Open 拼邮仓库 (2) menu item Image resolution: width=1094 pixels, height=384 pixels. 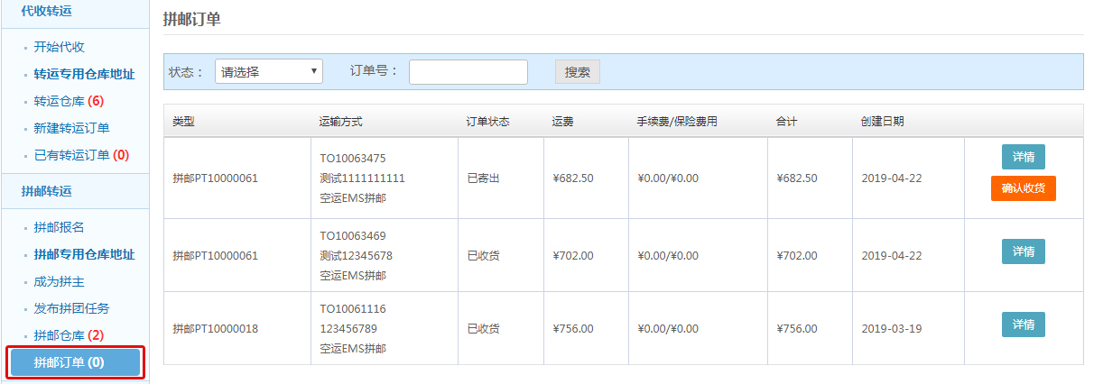(69, 335)
